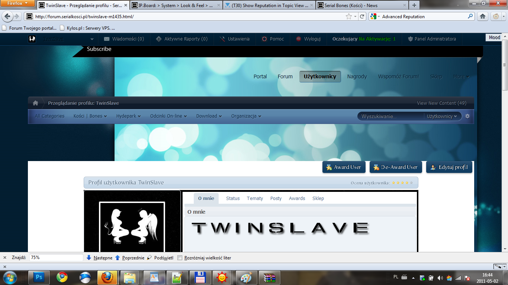The height and width of the screenshot is (285, 508).
Task: Click the Firefox home button
Action: 482,16
